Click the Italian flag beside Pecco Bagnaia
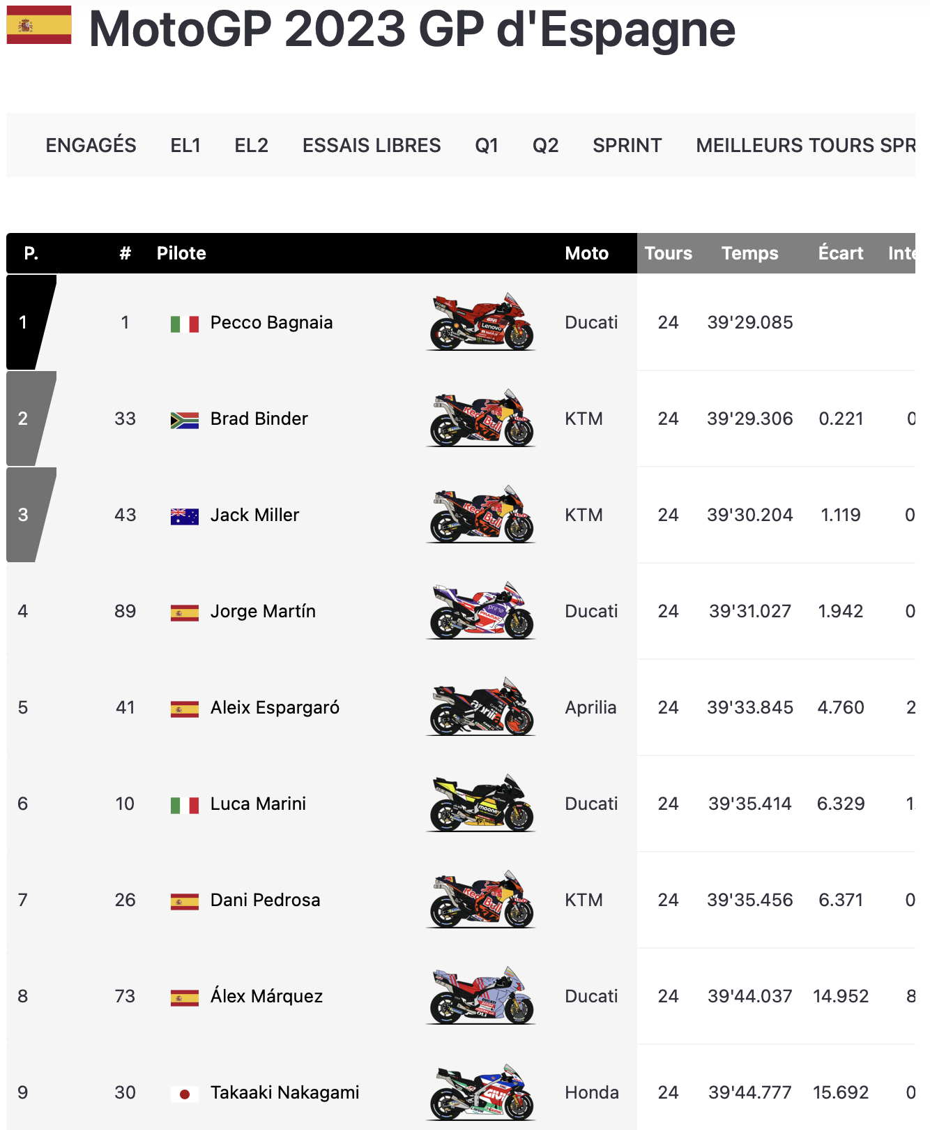 (x=185, y=324)
